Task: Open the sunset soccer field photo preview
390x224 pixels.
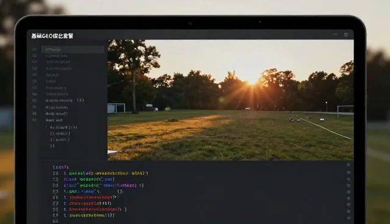Action: coord(230,100)
